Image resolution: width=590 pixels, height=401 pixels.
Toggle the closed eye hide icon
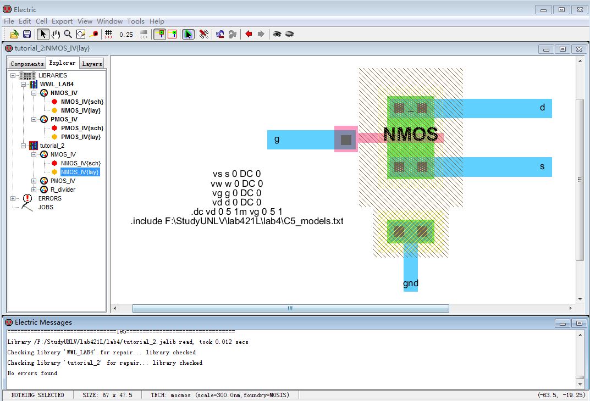[290, 34]
